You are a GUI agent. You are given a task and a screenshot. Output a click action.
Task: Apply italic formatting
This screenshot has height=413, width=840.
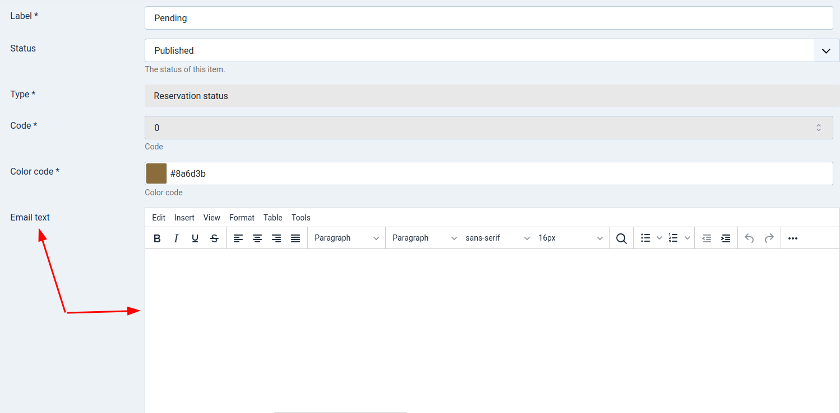[x=176, y=238]
